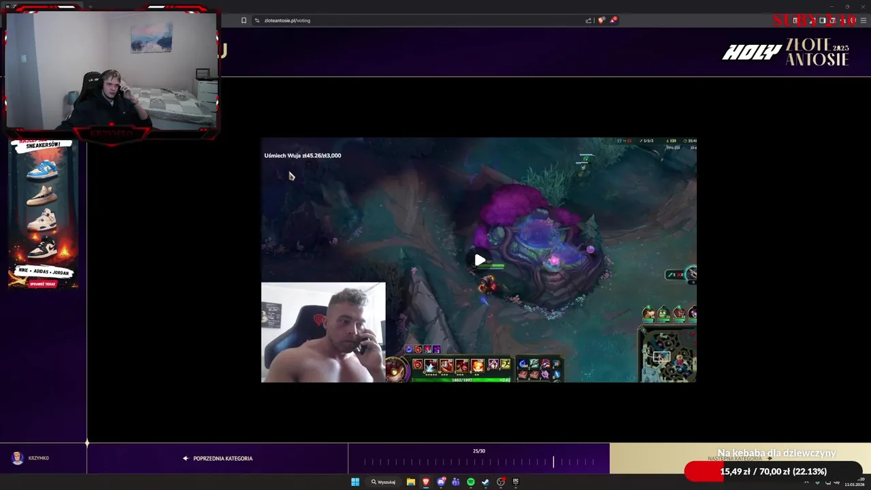
Task: Open taskbar clock showing 11.01.2026
Action: pyautogui.click(x=854, y=482)
